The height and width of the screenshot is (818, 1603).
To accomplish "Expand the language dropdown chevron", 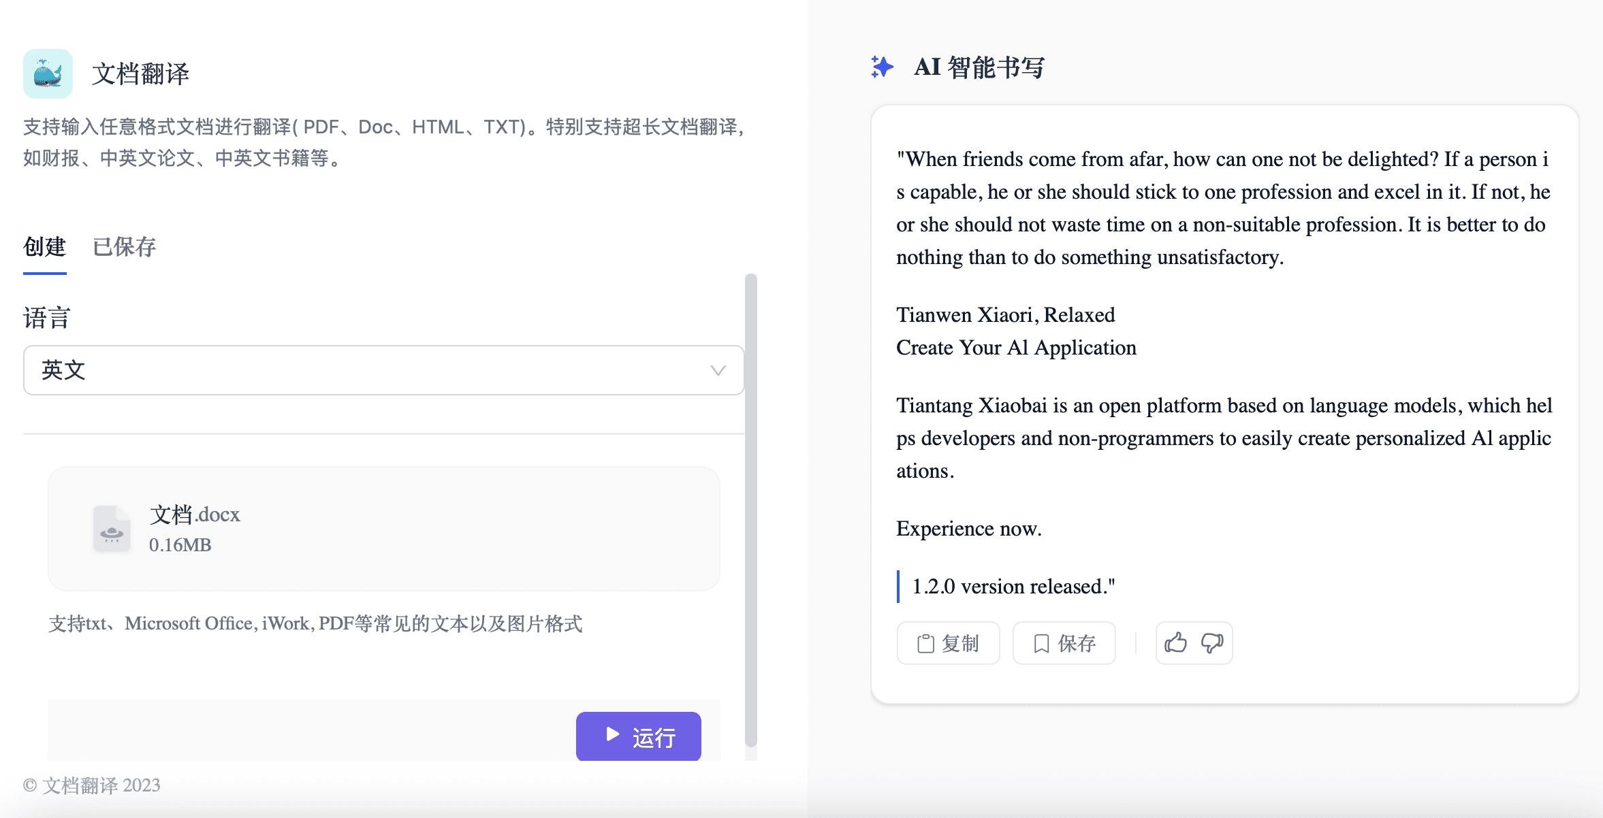I will (718, 370).
